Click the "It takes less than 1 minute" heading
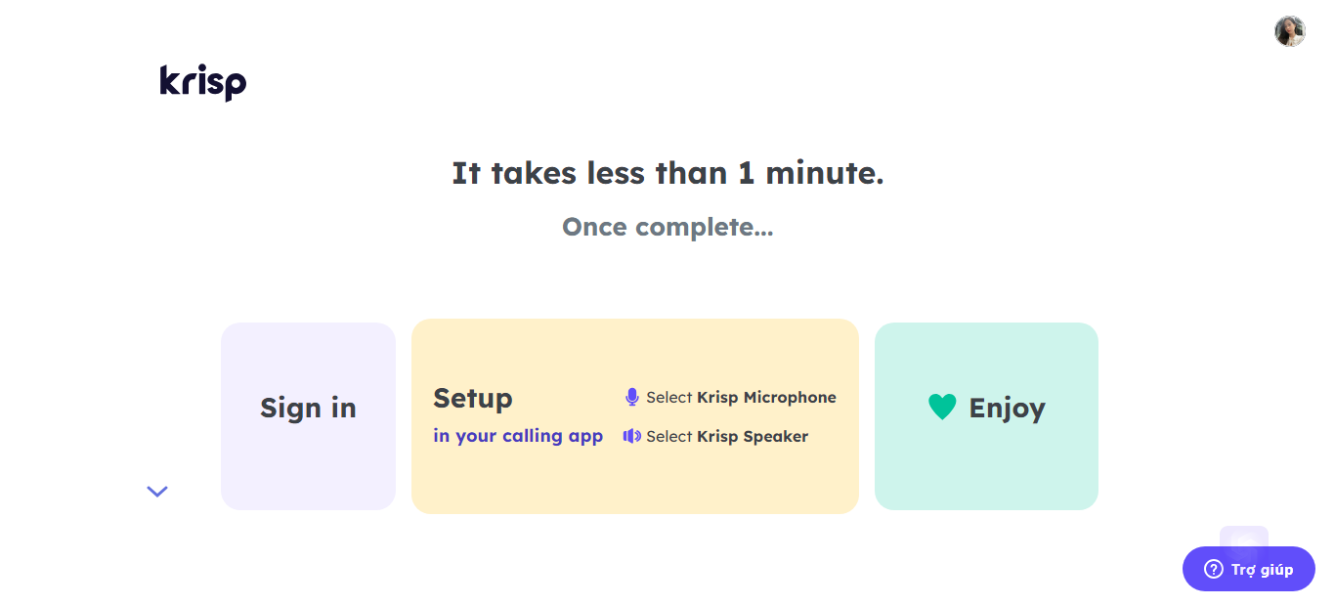Screen dimensions: 1335x605 click(x=667, y=173)
